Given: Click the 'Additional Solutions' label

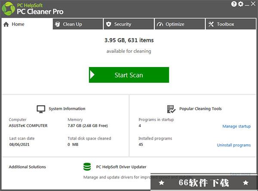Looking at the screenshot, I should 28,167.
